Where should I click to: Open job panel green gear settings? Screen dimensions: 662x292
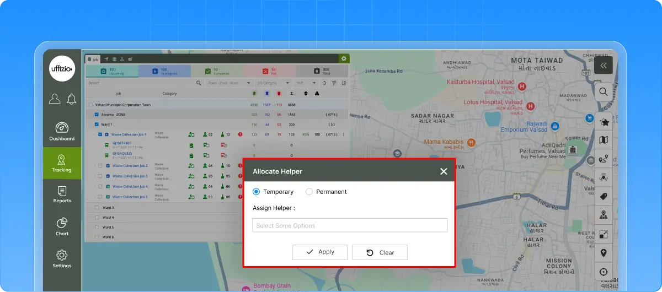pyautogui.click(x=344, y=58)
